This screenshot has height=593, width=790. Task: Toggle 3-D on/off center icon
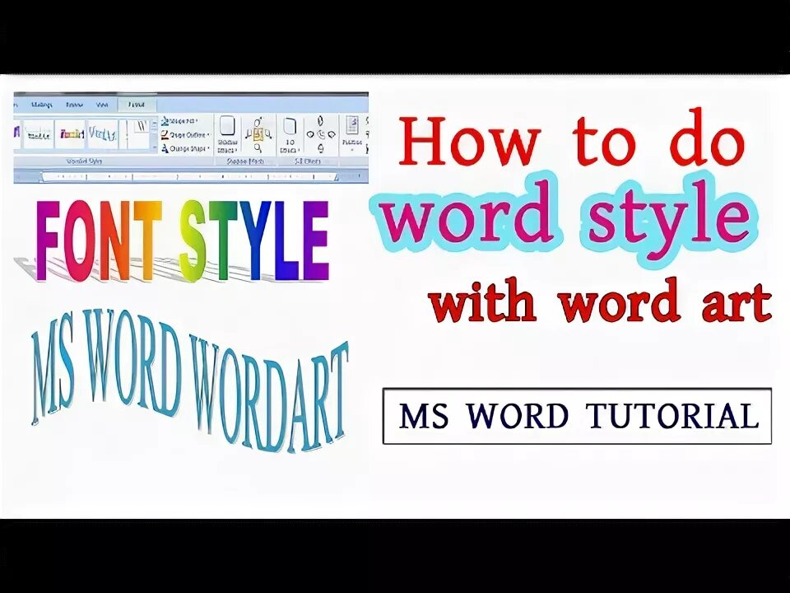[321, 134]
